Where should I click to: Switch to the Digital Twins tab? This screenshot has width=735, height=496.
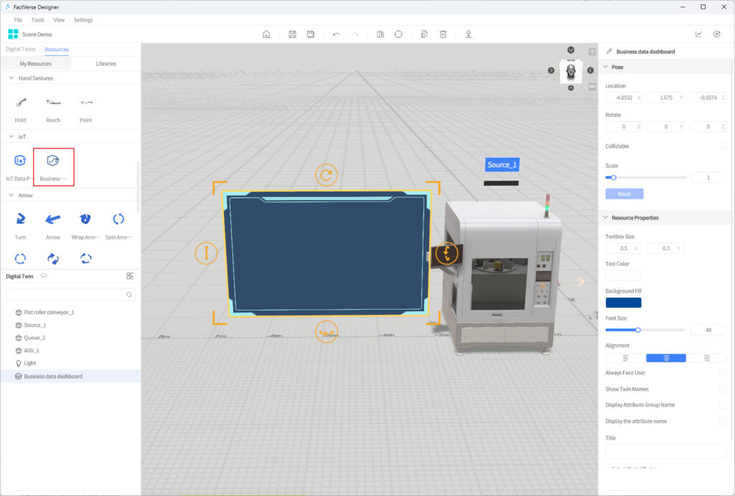[21, 49]
